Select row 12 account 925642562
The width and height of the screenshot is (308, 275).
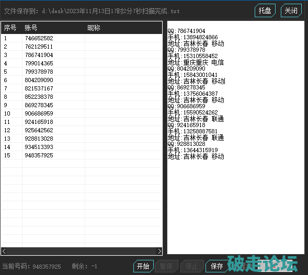coord(82,130)
